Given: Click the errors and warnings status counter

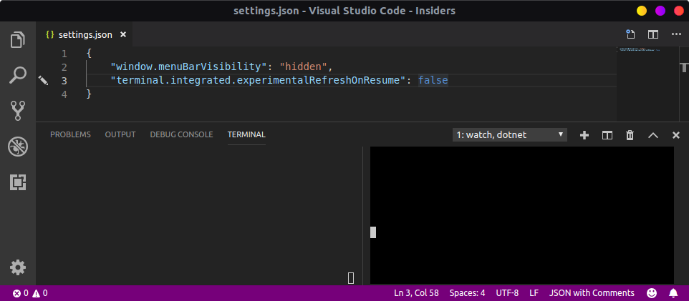Looking at the screenshot, I should pyautogui.click(x=30, y=293).
